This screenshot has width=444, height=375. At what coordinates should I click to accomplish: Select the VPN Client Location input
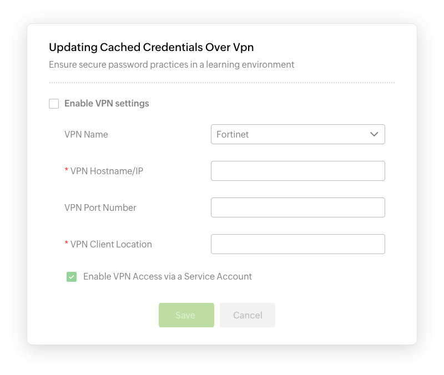pos(297,244)
